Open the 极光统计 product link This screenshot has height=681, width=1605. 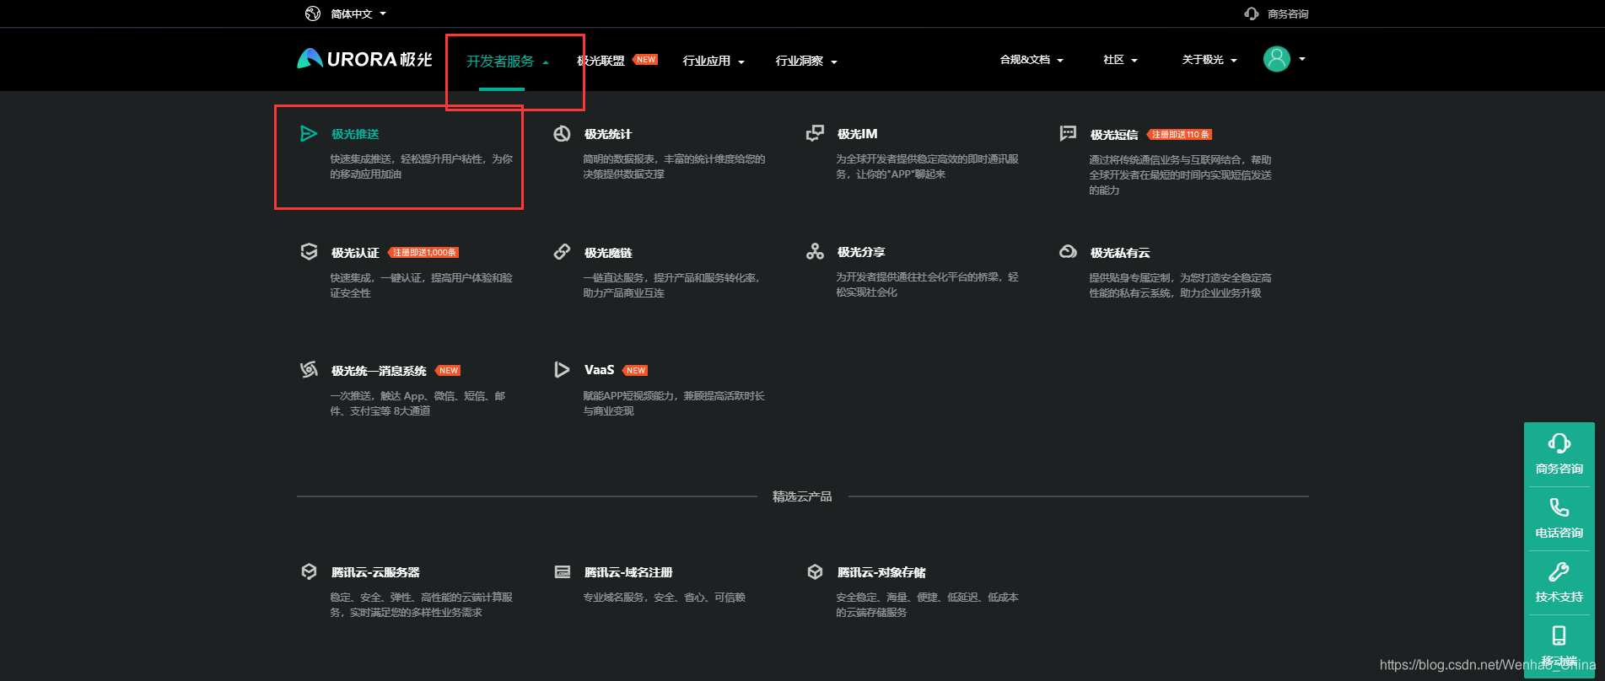(607, 134)
